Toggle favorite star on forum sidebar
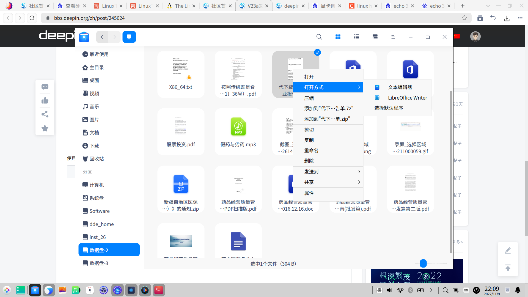Screen dimensions: 528x297 coord(45,128)
